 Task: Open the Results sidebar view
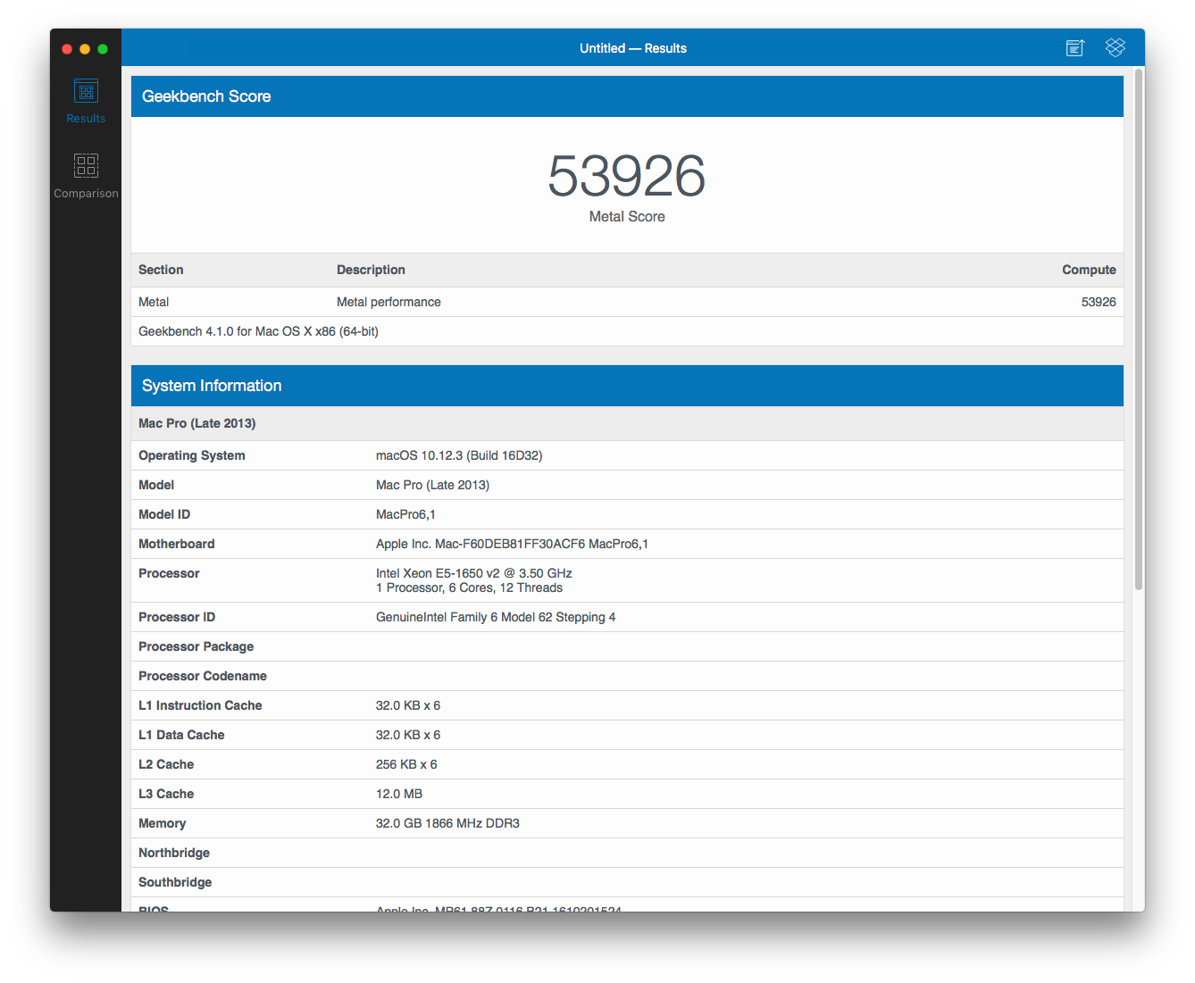pyautogui.click(x=86, y=101)
